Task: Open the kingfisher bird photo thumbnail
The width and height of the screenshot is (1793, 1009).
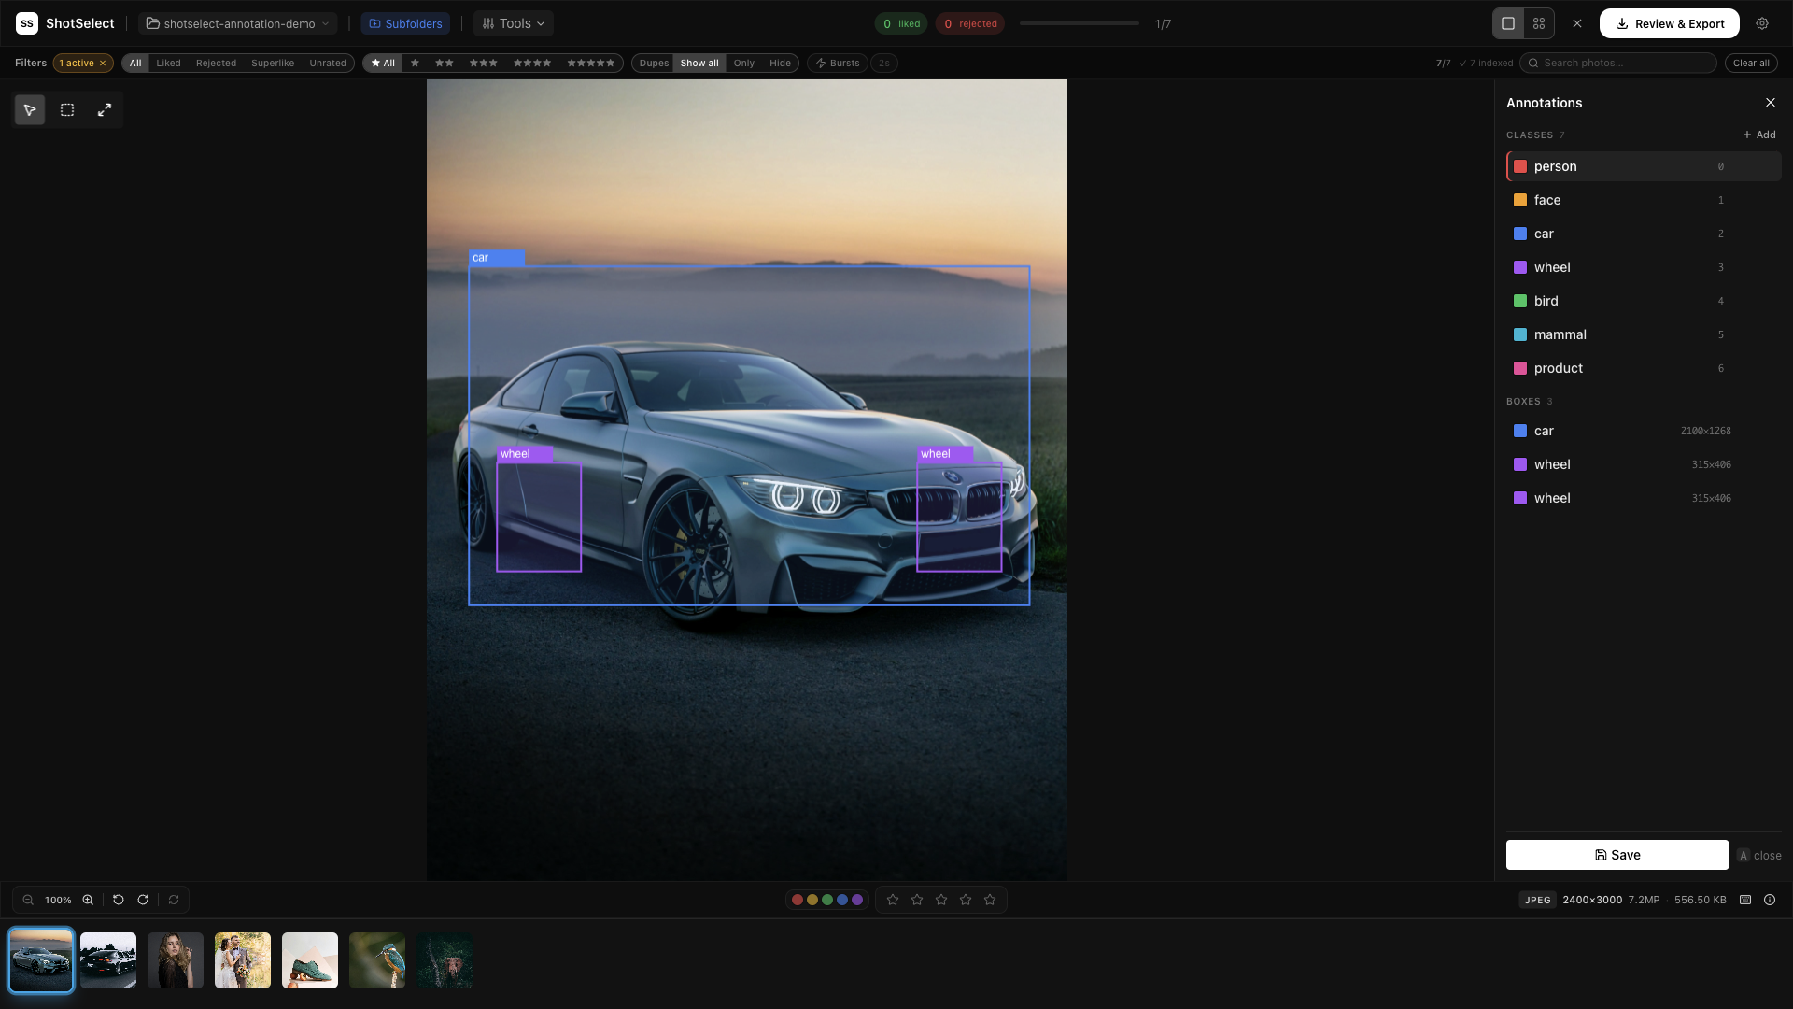Action: tap(376, 959)
